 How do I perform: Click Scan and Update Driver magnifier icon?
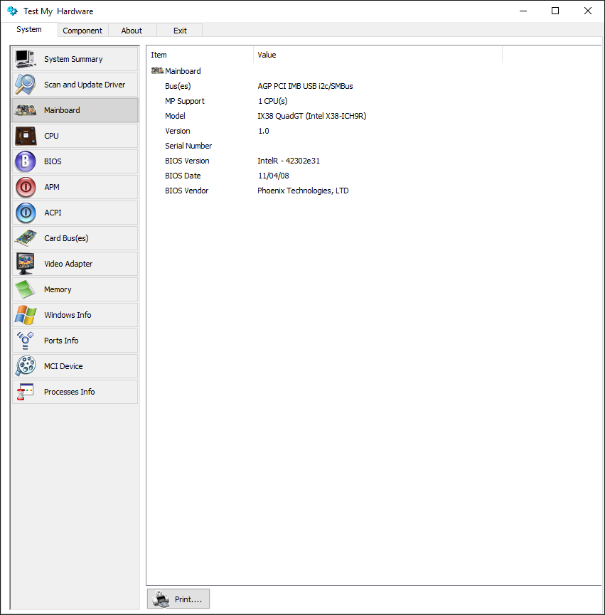pos(26,85)
